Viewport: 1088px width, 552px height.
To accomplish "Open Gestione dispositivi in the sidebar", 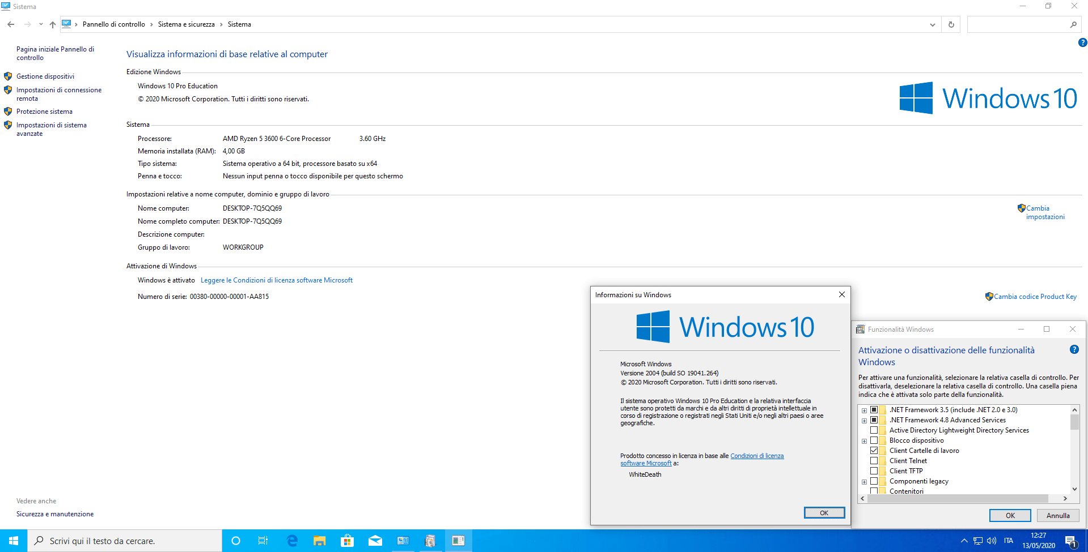I will 45,76.
